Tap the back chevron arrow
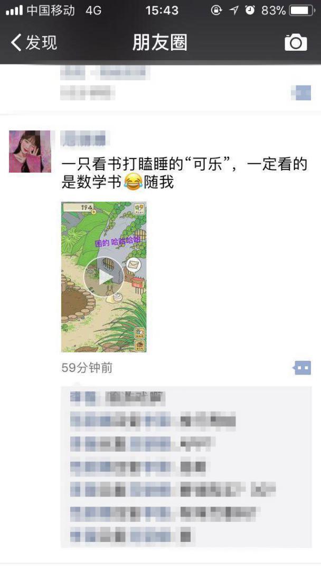321x570 pixels. [16, 43]
